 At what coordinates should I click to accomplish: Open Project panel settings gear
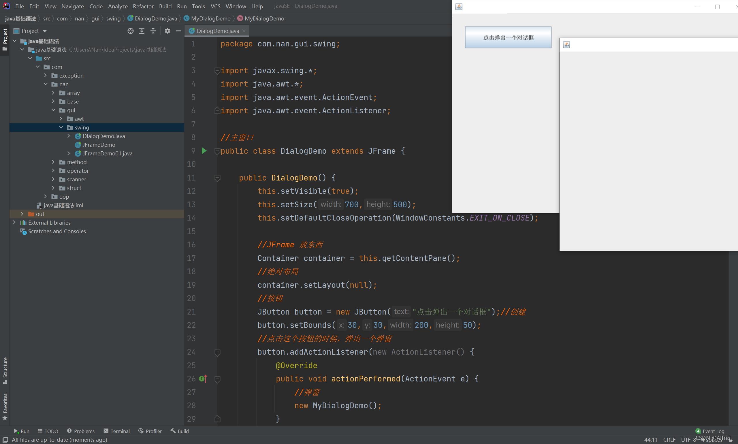coord(167,31)
